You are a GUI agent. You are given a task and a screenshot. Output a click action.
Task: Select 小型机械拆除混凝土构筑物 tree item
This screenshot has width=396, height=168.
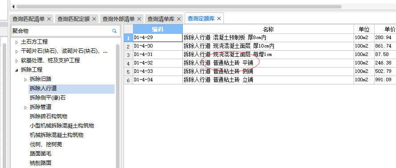(x=62, y=126)
